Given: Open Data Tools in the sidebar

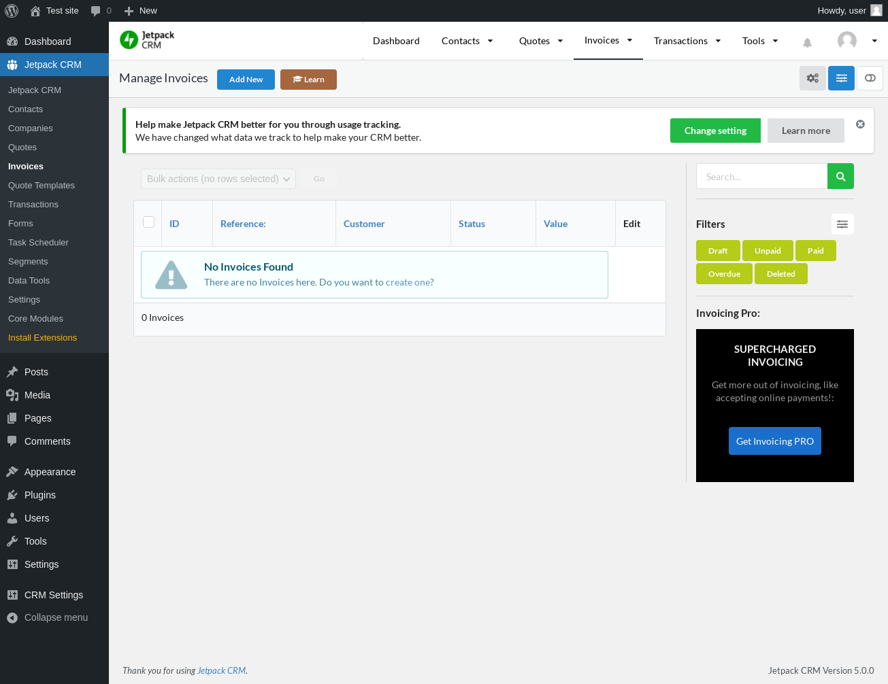Looking at the screenshot, I should (29, 281).
